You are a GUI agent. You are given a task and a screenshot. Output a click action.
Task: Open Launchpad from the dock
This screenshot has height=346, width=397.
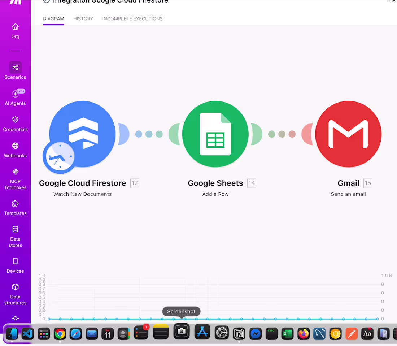pos(44,334)
